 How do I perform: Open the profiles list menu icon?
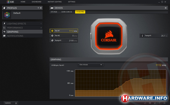pos(41,8)
